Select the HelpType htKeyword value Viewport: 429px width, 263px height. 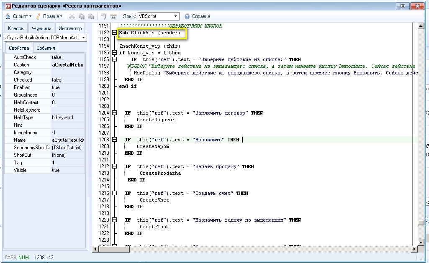tap(67, 117)
